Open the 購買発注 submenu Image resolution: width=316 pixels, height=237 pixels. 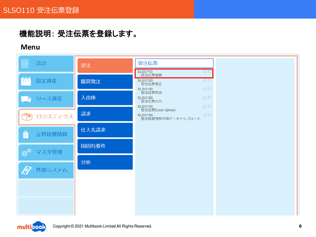point(105,82)
